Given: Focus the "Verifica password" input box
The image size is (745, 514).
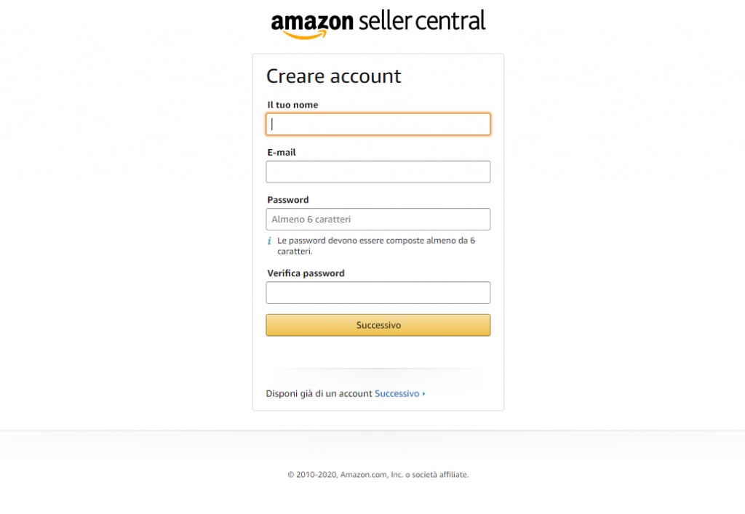Looking at the screenshot, I should coord(378,293).
